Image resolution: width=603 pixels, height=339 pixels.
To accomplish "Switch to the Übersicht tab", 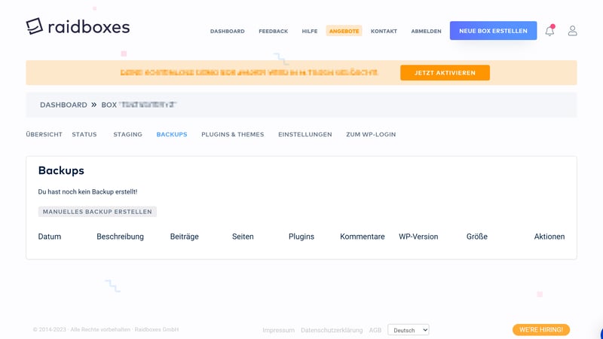I will coord(44,135).
